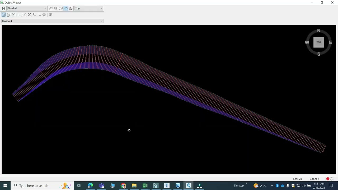Click the corridor model in viewport
Viewport: 338px width, 190px height.
(x=169, y=82)
